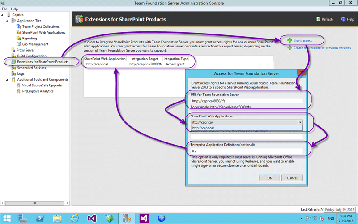This screenshot has width=358, height=224.
Task: Click the taskbar clock showing 5:28 PM
Action: (345, 219)
